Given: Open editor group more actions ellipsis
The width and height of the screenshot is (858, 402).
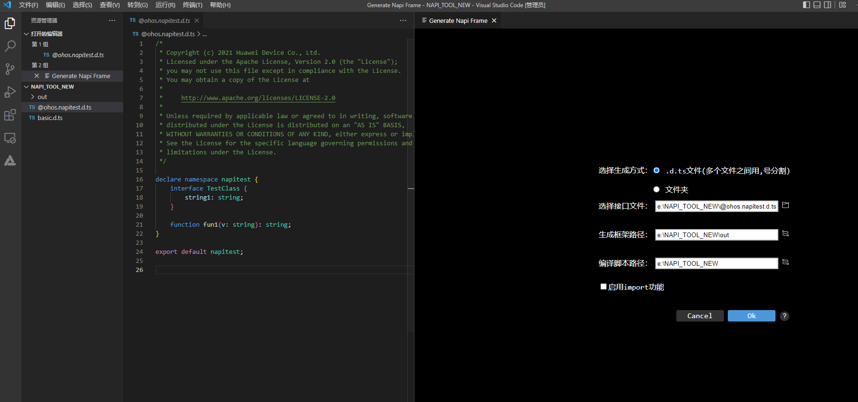Looking at the screenshot, I should 403,20.
